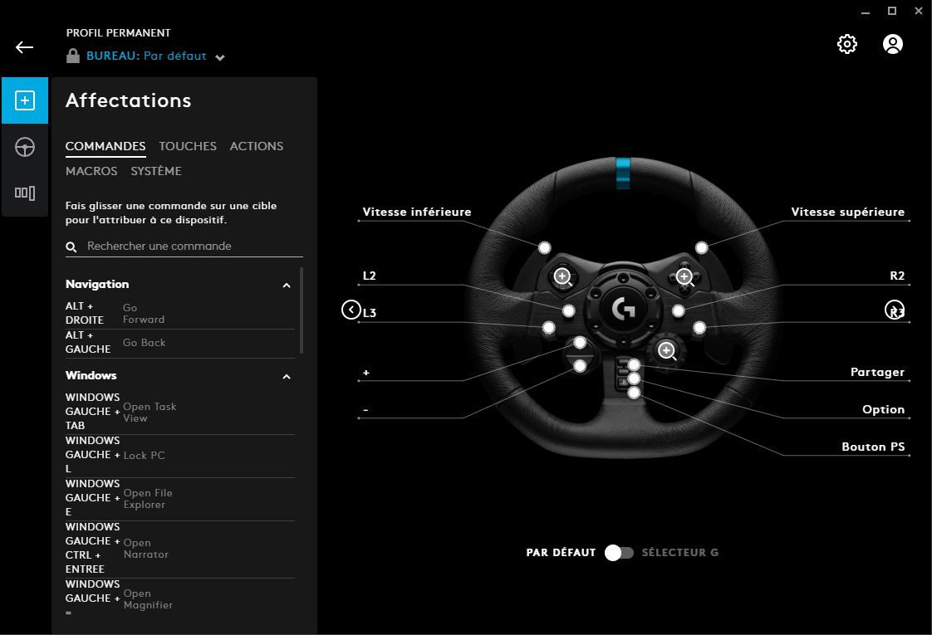The height and width of the screenshot is (635, 932).
Task: Open the steering wheel settings sidebar icon
Action: [x=25, y=147]
